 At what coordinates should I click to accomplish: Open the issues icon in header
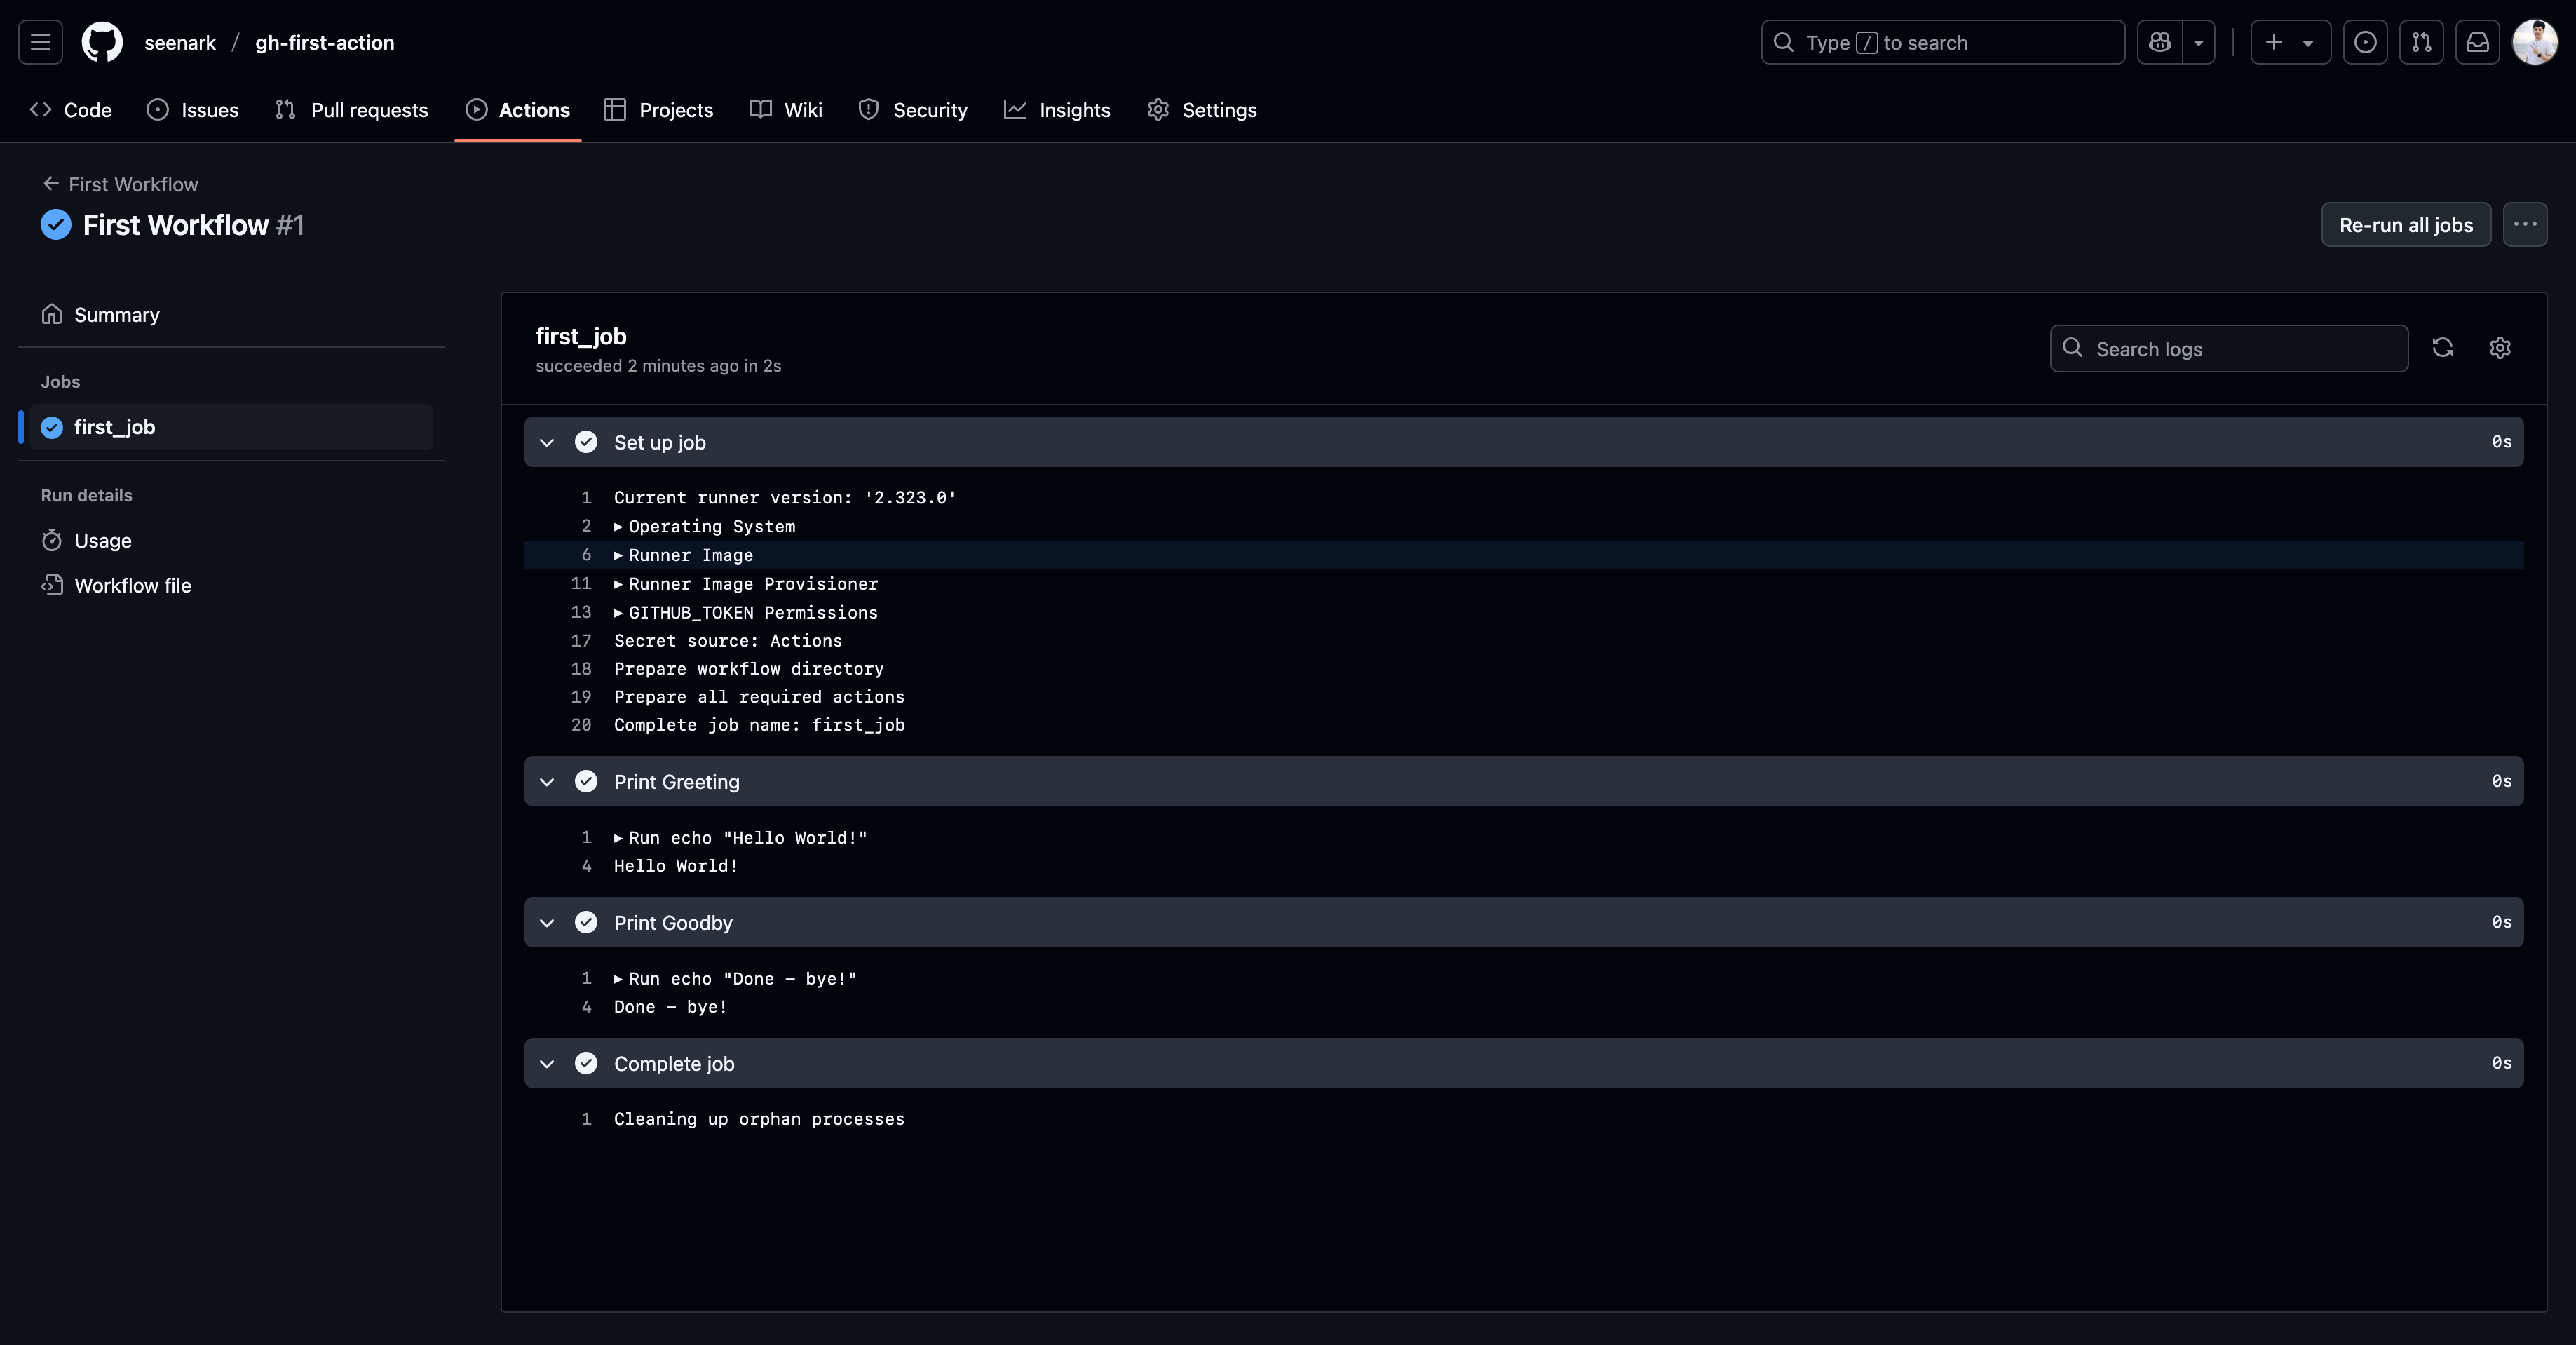(2365, 42)
